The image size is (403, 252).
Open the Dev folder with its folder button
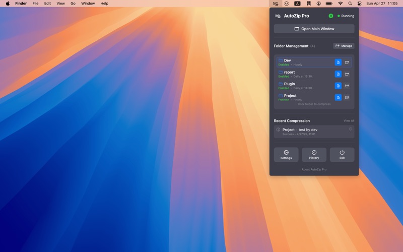tap(347, 62)
